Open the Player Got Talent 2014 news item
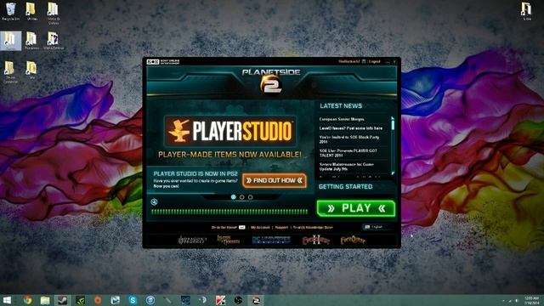Image resolution: width=544 pixels, height=306 pixels. [348, 153]
